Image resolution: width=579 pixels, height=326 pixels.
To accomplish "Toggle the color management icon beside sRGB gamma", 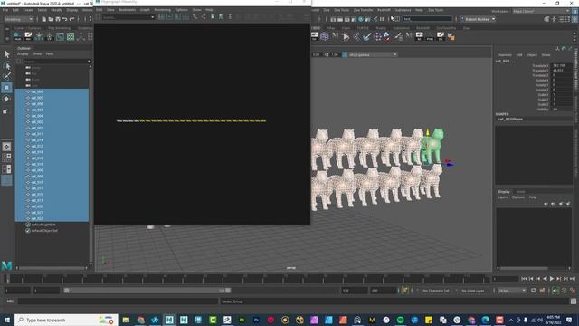I will (x=345, y=54).
